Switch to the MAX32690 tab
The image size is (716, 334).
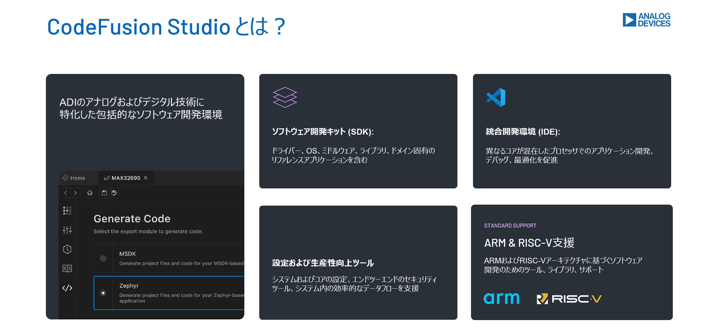tap(126, 178)
